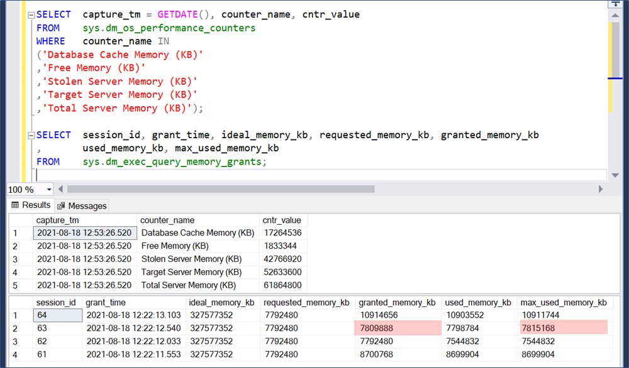Click the editor vertical scrollbar thumb

click(x=615, y=50)
